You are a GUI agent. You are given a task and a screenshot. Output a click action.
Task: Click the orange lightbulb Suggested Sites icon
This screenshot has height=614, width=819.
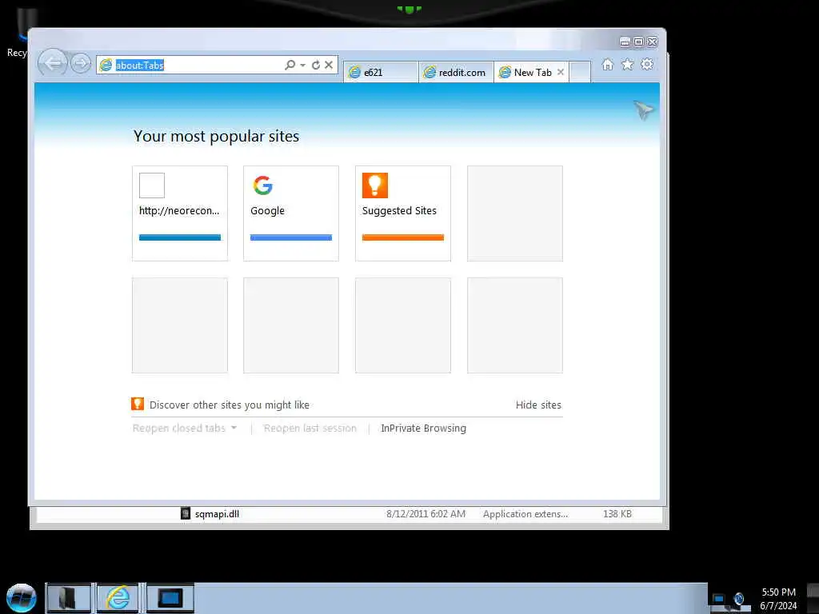pos(375,185)
